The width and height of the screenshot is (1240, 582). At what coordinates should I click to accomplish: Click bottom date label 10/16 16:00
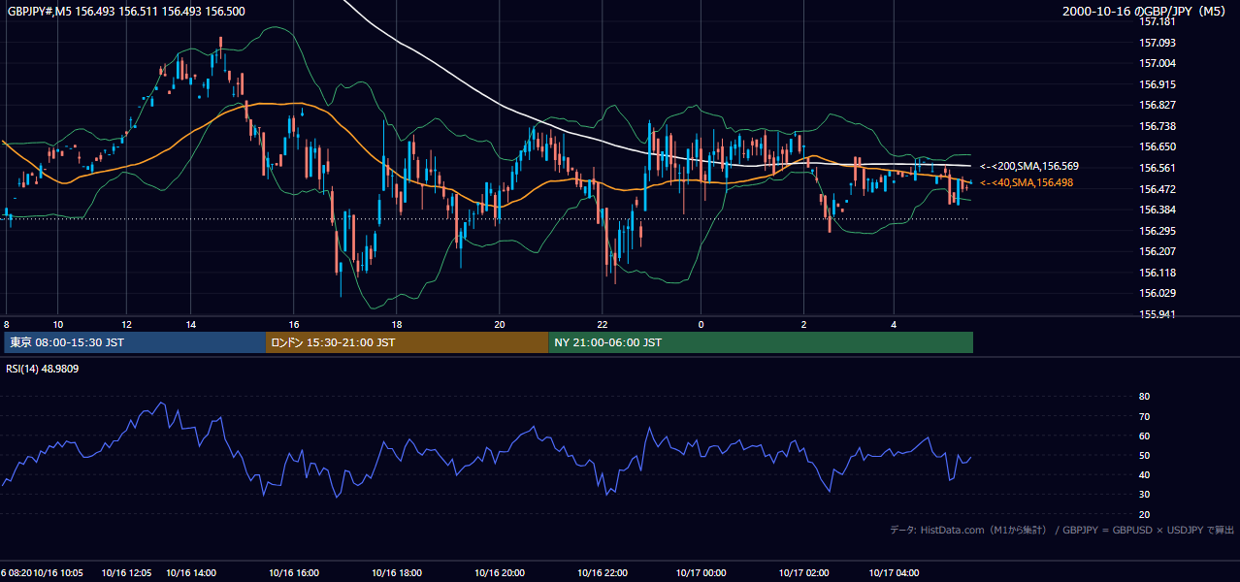point(294,573)
